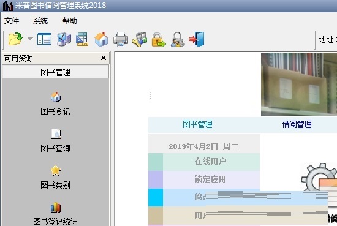
Task: Click the 图书类别 sidebar label
Action: point(55,185)
